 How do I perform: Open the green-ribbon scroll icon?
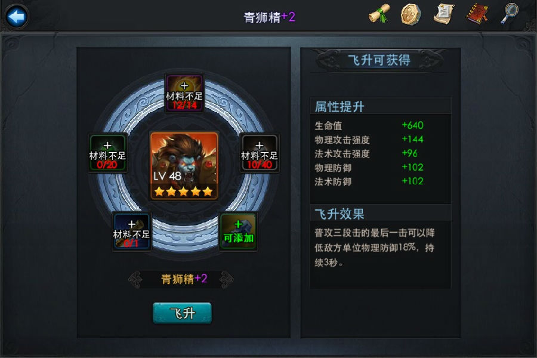click(379, 14)
